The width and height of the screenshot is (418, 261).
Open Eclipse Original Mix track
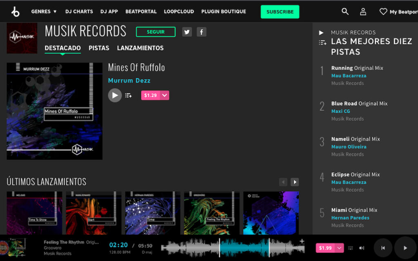(x=356, y=175)
